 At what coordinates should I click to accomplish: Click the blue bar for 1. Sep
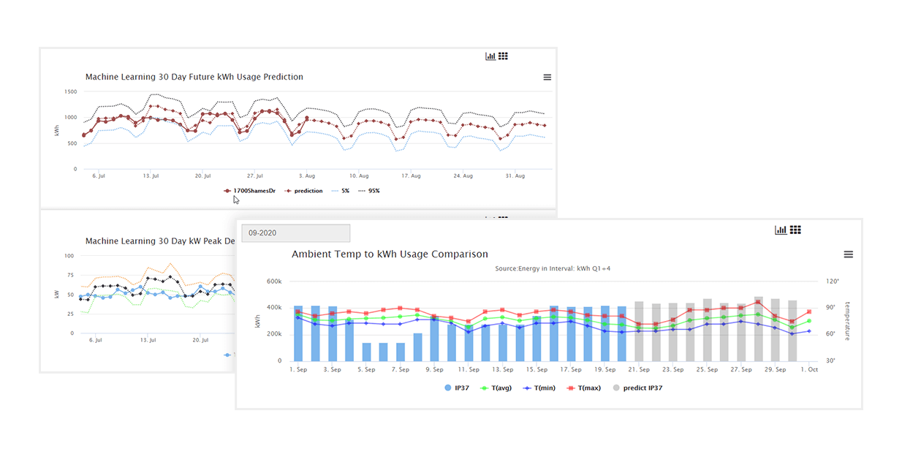click(298, 333)
